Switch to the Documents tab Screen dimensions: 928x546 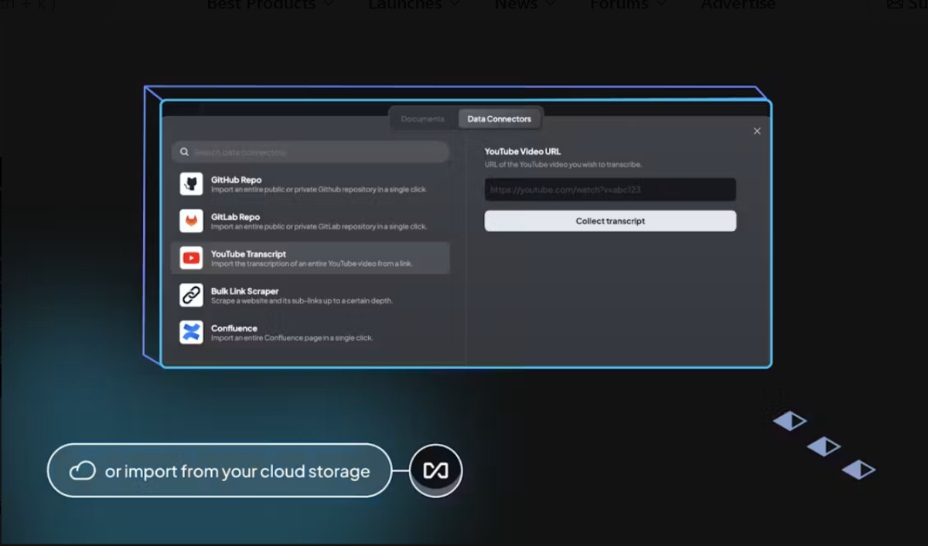[422, 119]
